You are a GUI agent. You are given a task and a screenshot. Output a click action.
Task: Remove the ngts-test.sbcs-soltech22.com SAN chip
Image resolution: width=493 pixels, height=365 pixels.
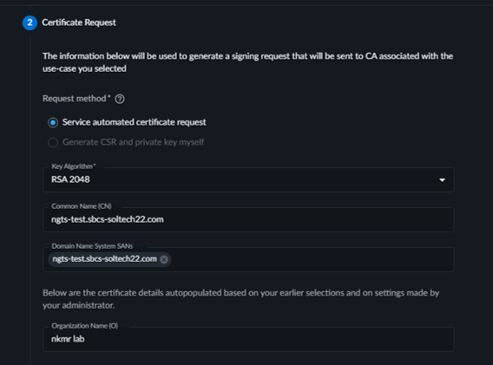[164, 259]
